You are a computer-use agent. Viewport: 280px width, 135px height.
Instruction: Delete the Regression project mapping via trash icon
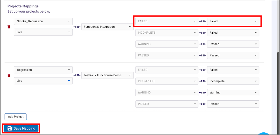point(9,75)
